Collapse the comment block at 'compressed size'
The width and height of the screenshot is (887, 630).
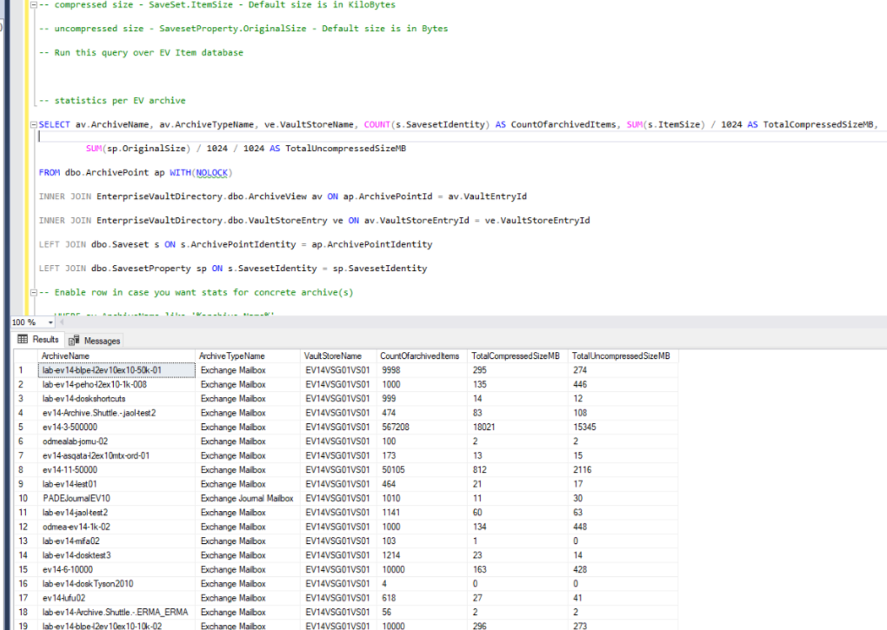(32, 4)
